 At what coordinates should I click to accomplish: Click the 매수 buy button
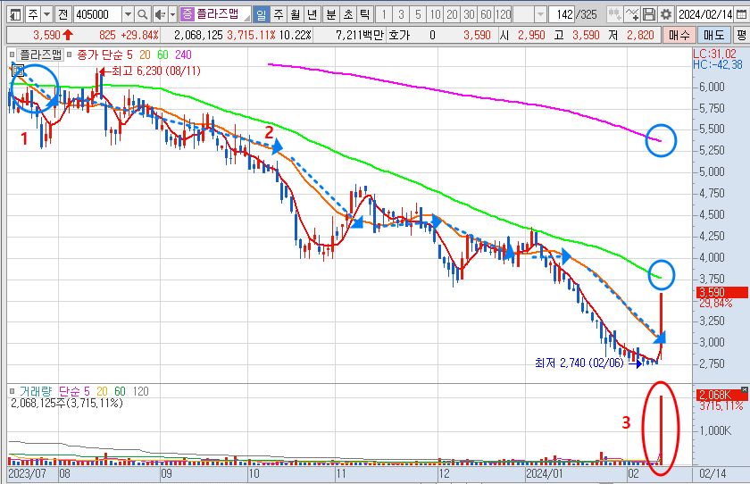click(x=679, y=35)
